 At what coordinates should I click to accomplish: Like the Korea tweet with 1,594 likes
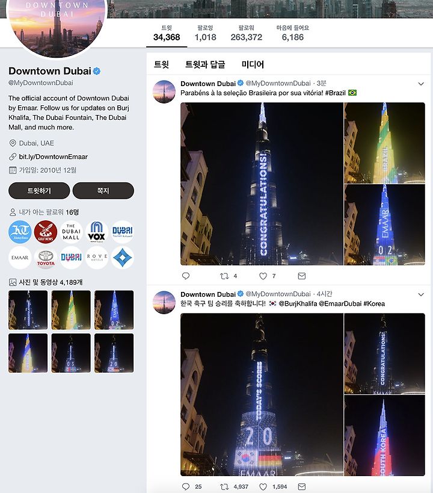coord(263,487)
